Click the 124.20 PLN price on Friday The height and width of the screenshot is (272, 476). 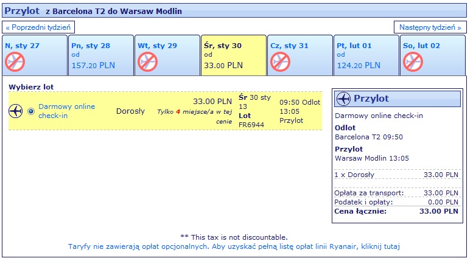pyautogui.click(x=359, y=66)
